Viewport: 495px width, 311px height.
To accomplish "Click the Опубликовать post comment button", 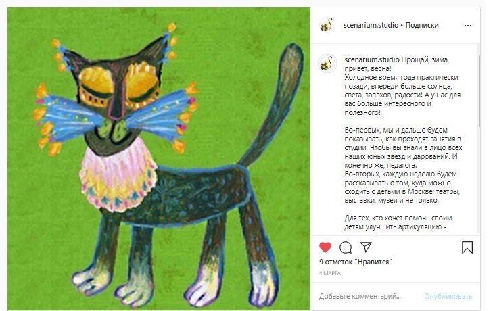I will (x=448, y=296).
